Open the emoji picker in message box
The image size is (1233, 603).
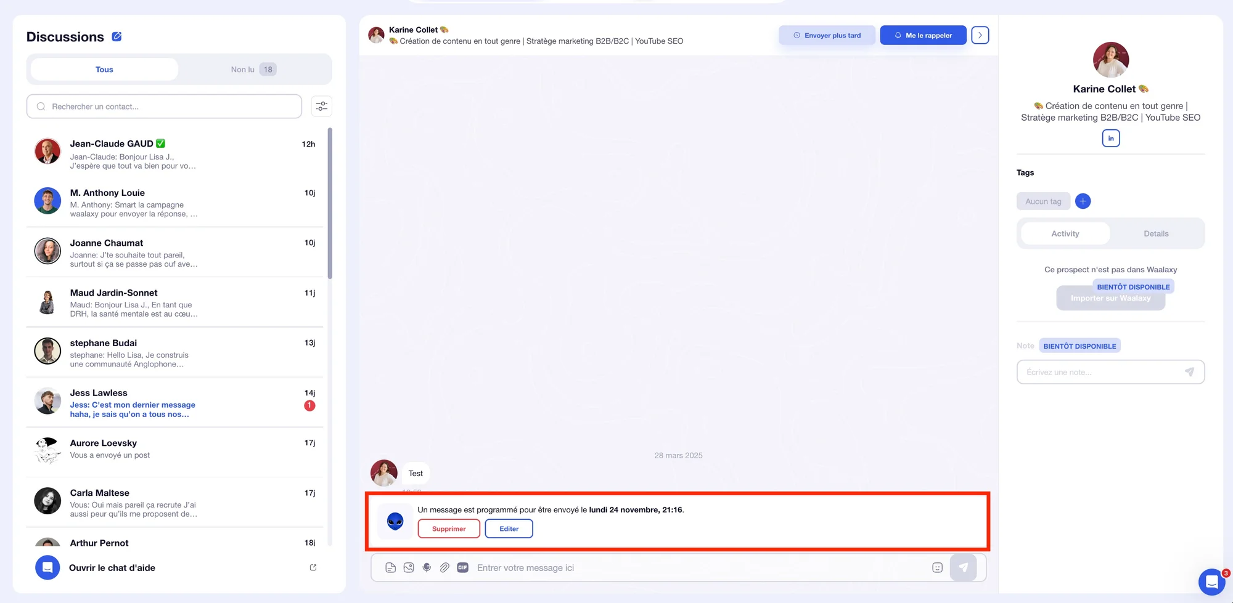[x=937, y=568]
